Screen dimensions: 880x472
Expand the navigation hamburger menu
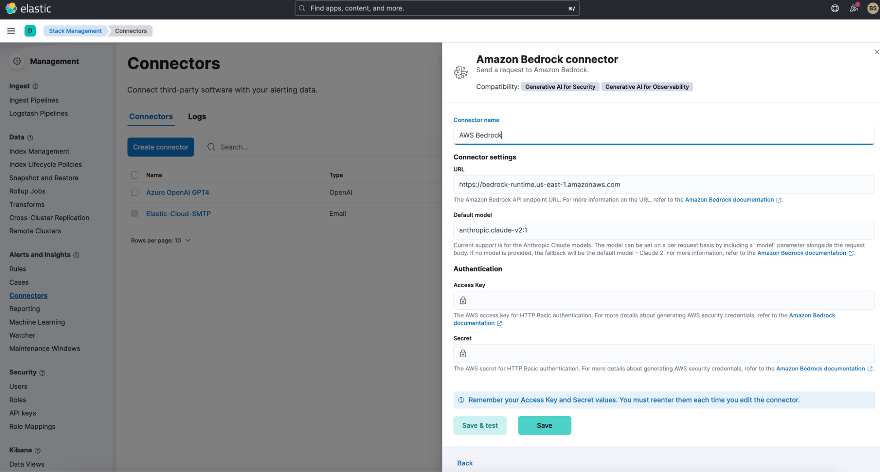[11, 31]
